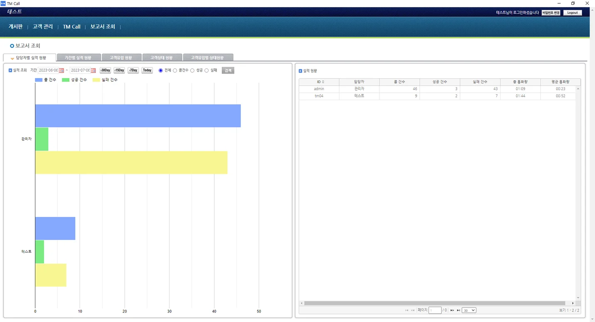This screenshot has height=322, width=595.
Task: Open rows-per-page dropdown showing 30
Action: click(469, 310)
